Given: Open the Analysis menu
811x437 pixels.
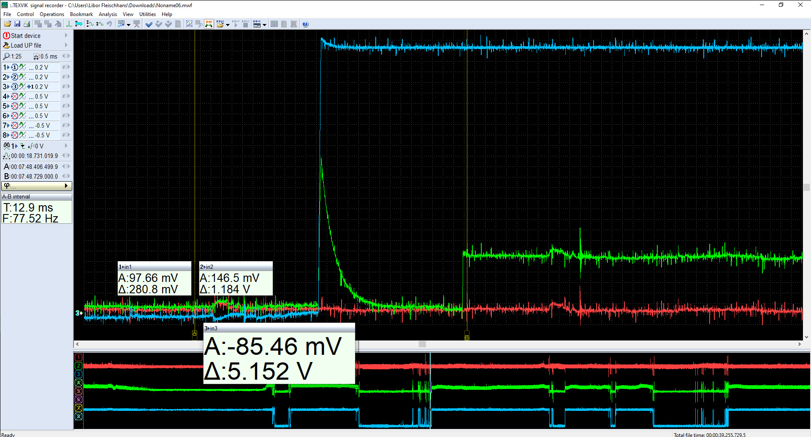Looking at the screenshot, I should (x=108, y=14).
